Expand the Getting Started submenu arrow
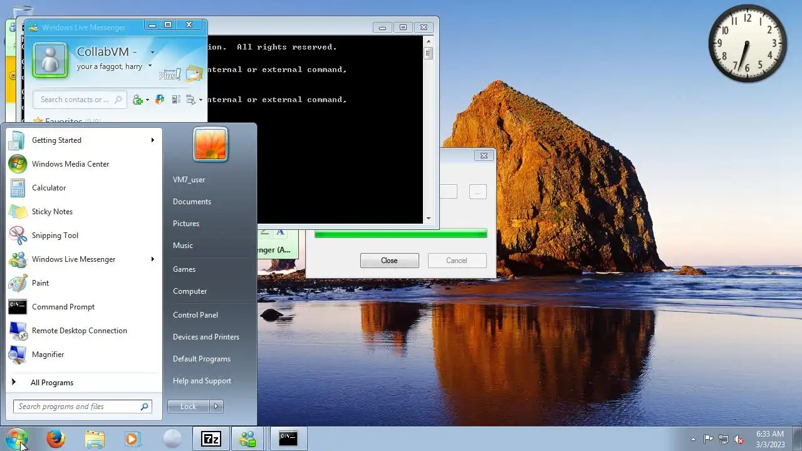The width and height of the screenshot is (802, 451). 152,140
